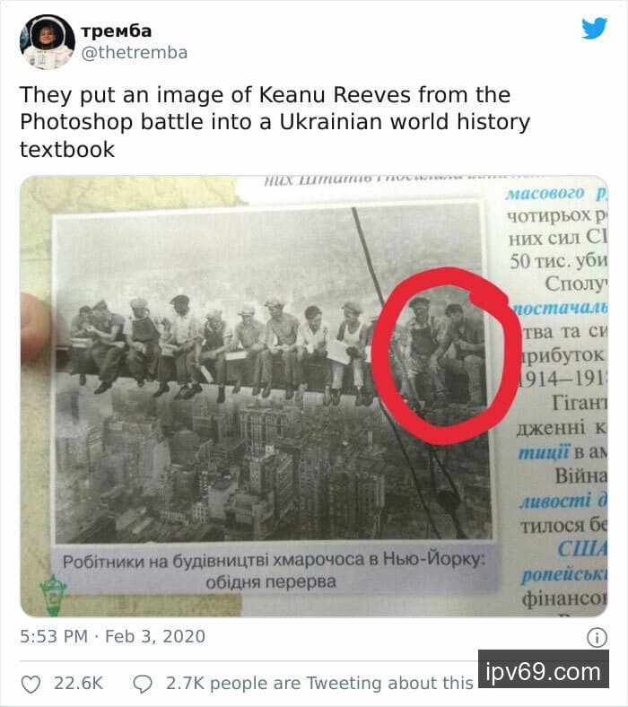
Task: Open the тремба display name
Action: [117, 31]
